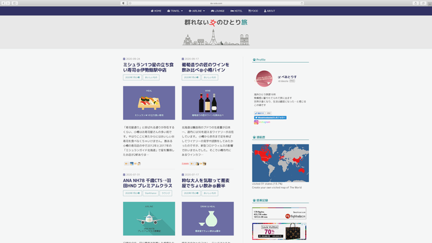Viewport: 432px width, 243px height.
Task: Open Safari tab overview button
Action: 423,3
